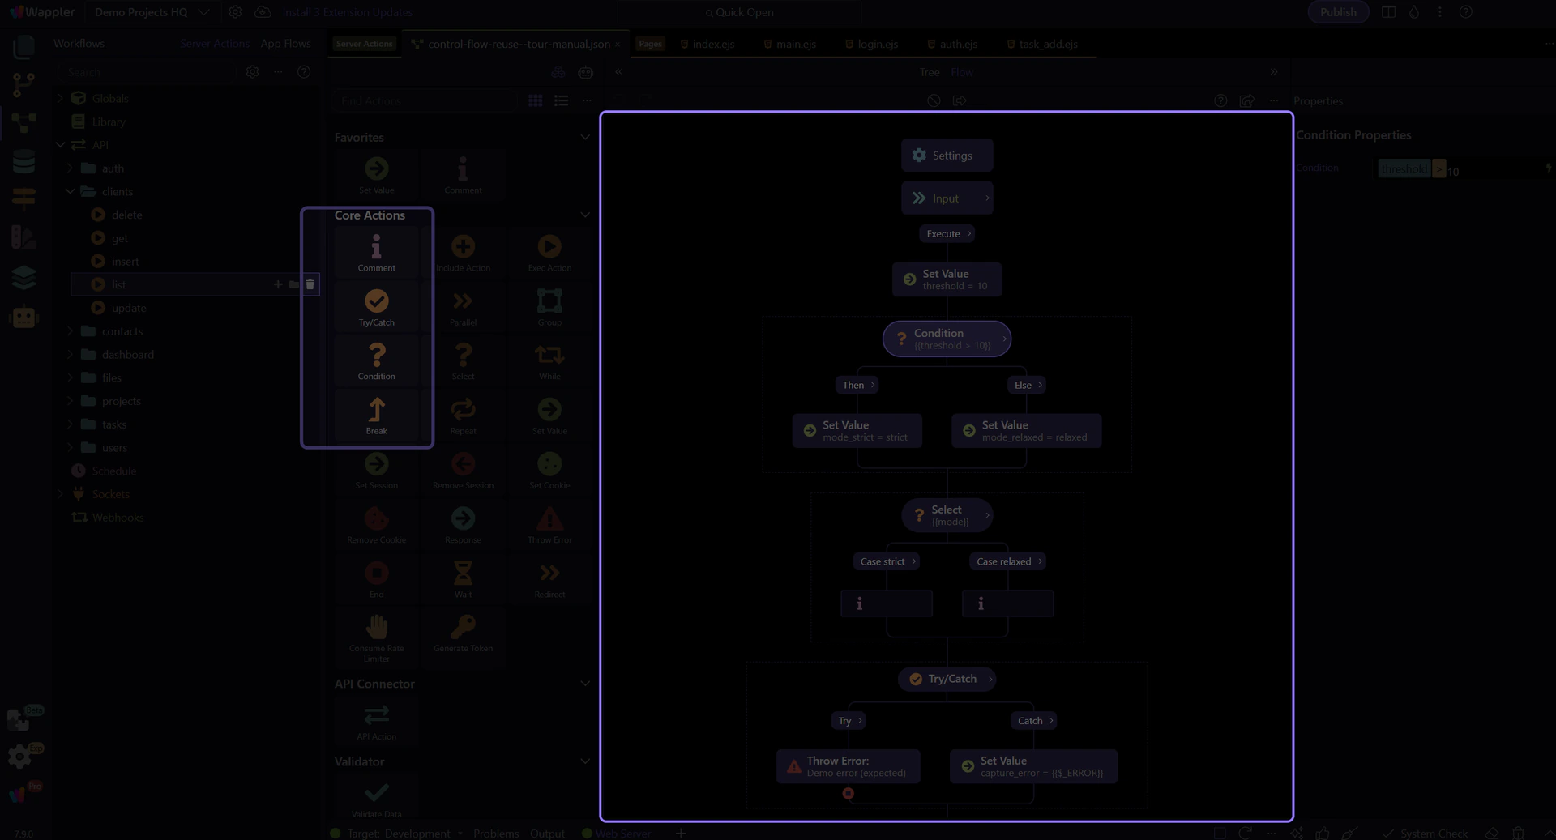Pick the Break action icon
The height and width of the screenshot is (840, 1556).
click(x=376, y=415)
